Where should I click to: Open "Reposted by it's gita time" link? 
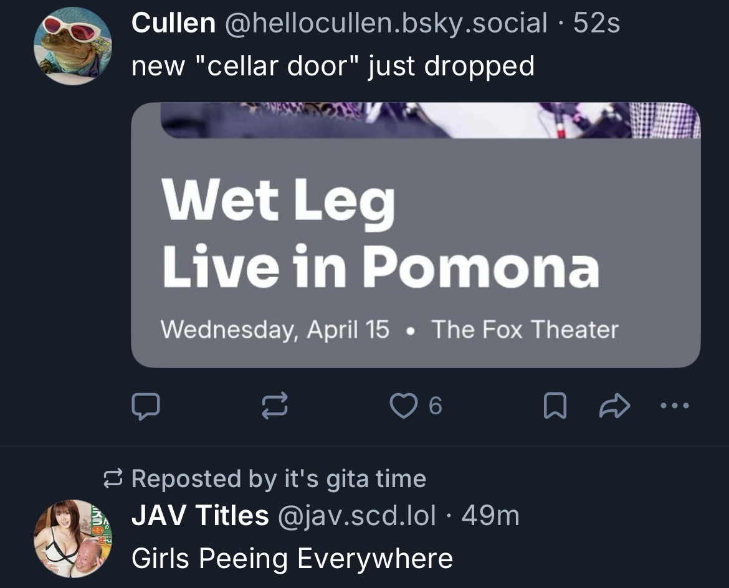pyautogui.click(x=279, y=478)
